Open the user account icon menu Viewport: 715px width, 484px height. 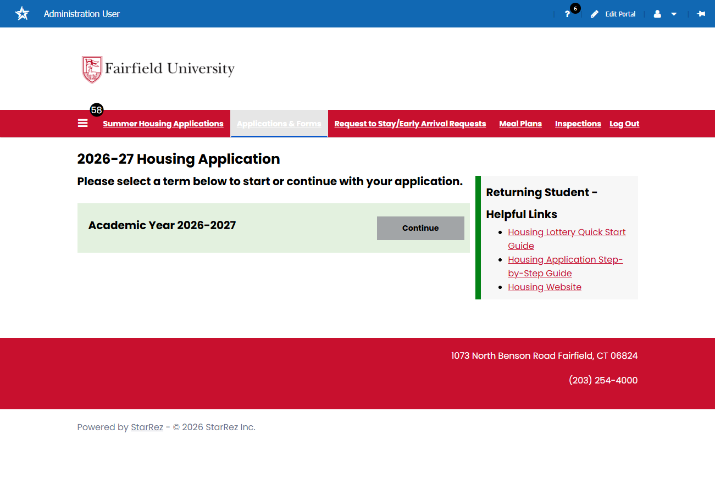[x=657, y=14]
